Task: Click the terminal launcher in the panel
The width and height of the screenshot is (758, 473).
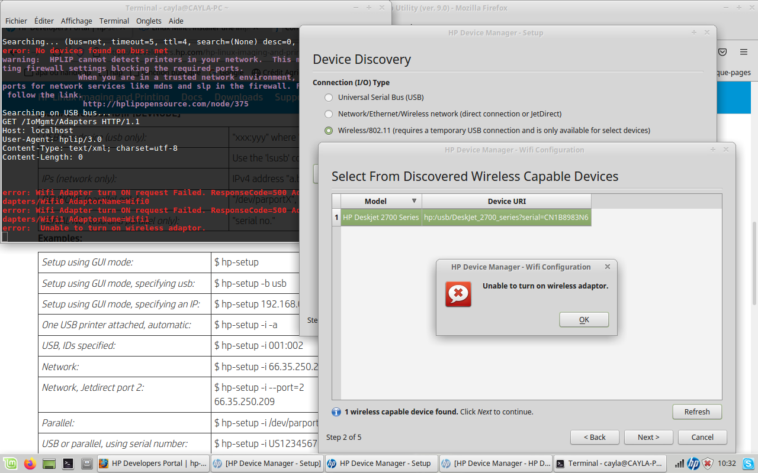Action: 68,464
